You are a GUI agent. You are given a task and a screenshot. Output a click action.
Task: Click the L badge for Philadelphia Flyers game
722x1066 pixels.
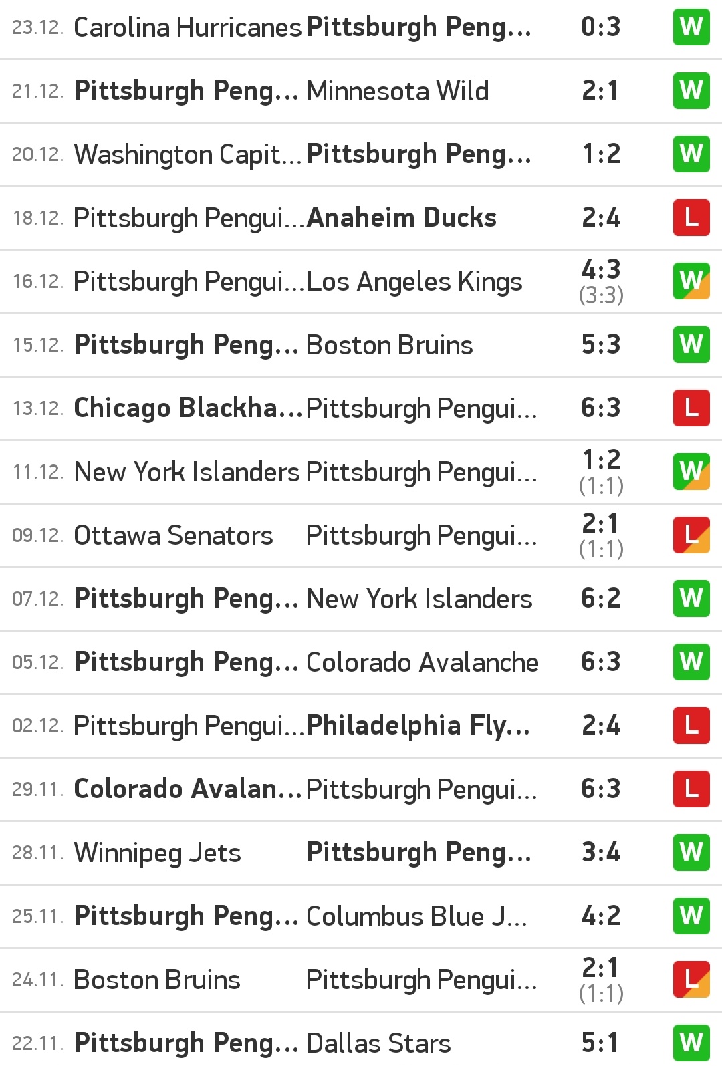(691, 726)
